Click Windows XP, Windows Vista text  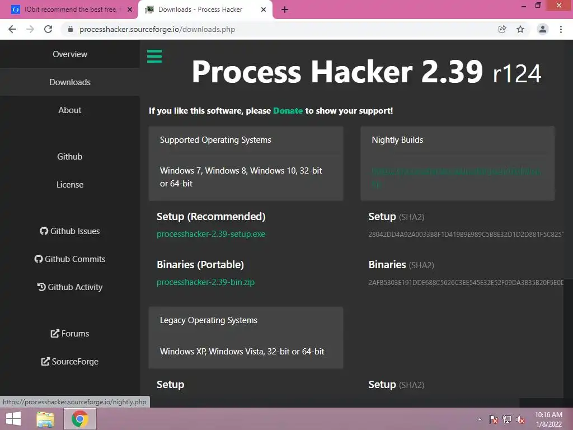pos(242,352)
